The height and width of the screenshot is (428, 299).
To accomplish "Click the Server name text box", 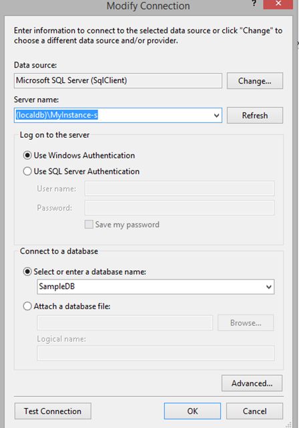I will [113, 115].
